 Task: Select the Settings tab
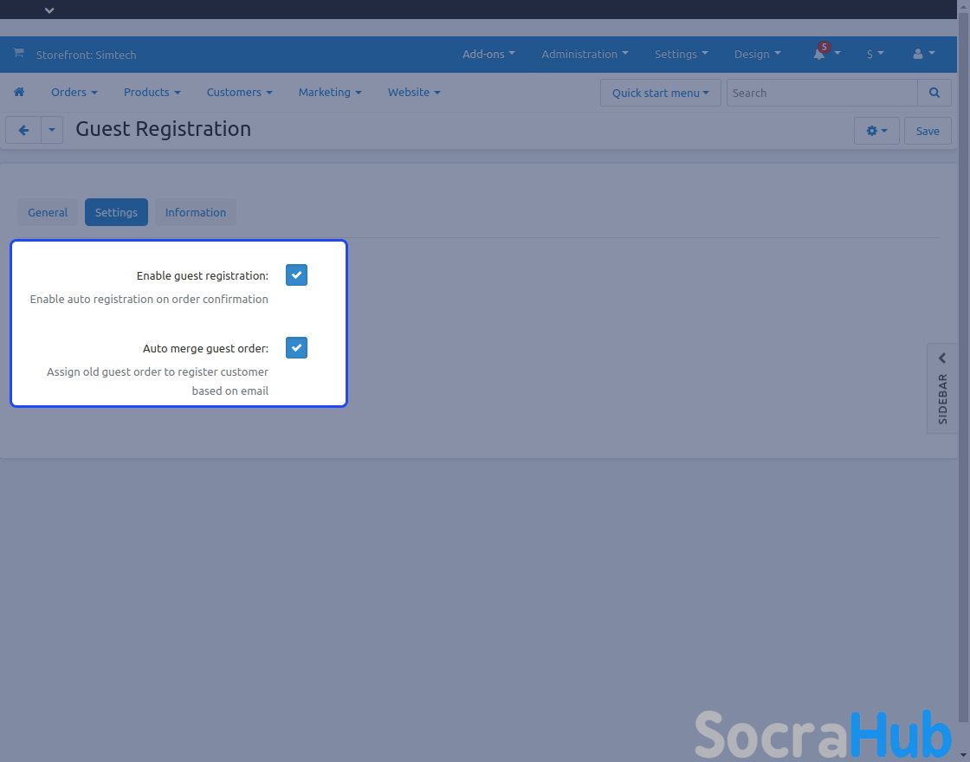click(116, 212)
